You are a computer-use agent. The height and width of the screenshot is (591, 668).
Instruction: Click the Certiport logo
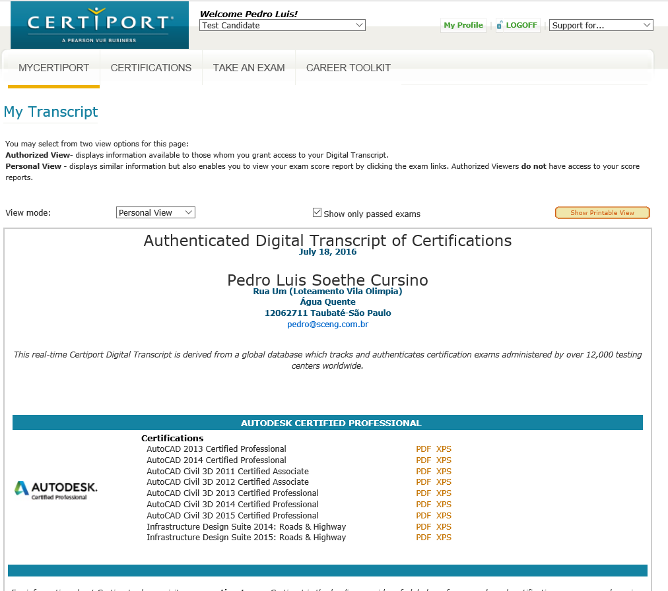99,25
